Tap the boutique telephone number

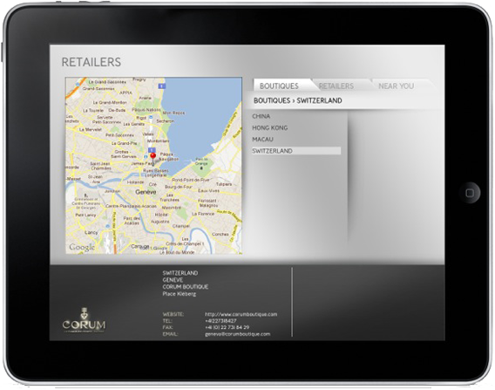pyautogui.click(x=220, y=321)
